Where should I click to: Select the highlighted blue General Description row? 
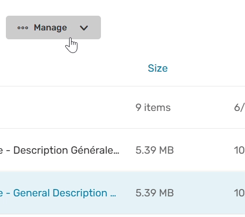tap(122, 193)
